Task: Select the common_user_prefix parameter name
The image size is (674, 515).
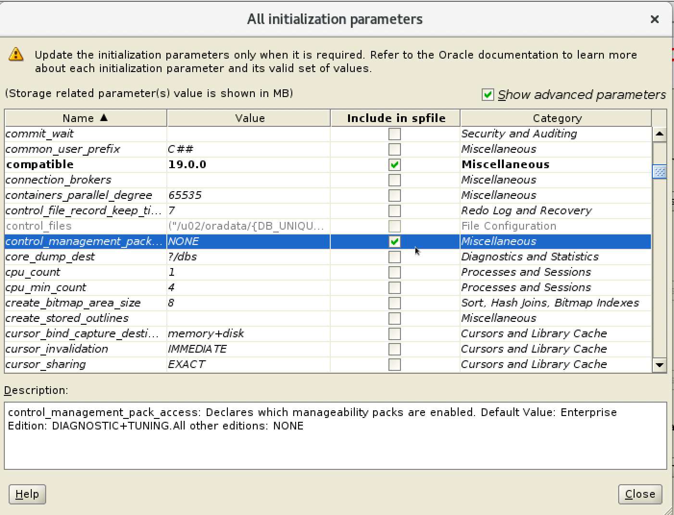Action: [x=62, y=149]
